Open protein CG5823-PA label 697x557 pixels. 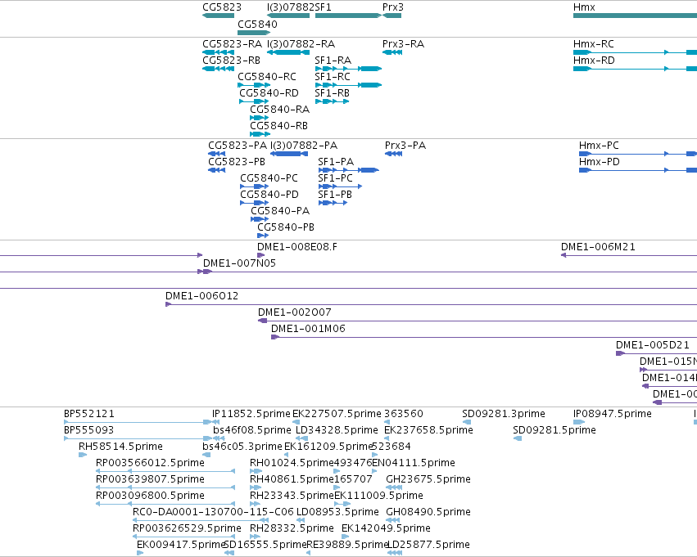coord(238,146)
